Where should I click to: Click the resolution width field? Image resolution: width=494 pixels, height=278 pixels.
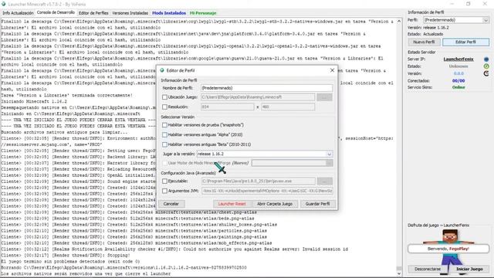[227, 107]
